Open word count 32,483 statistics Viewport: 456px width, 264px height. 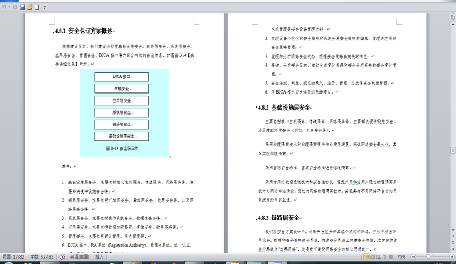pos(42,257)
